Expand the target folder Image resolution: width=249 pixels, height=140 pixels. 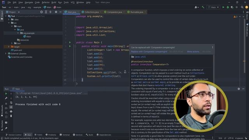(x=9, y=47)
